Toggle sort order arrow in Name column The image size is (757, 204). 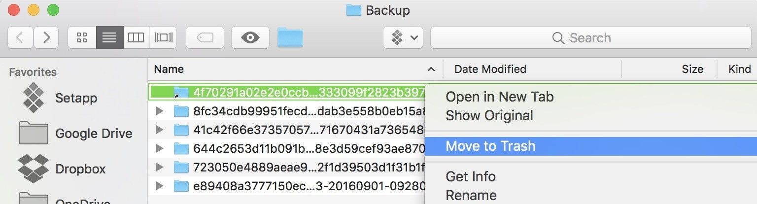pos(431,69)
